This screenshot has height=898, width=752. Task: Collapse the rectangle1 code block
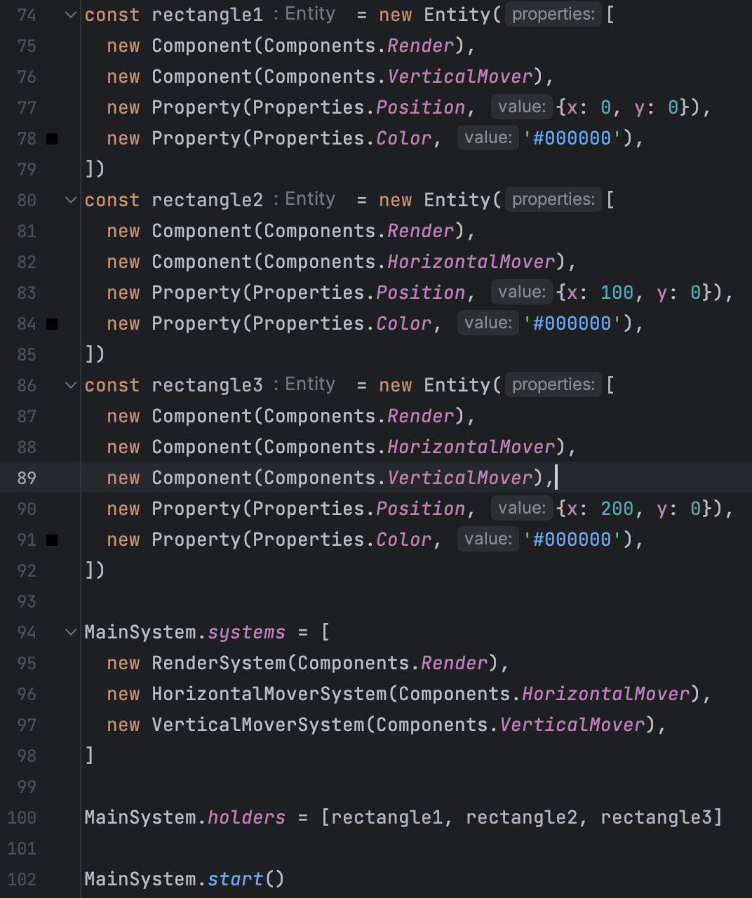(x=70, y=15)
